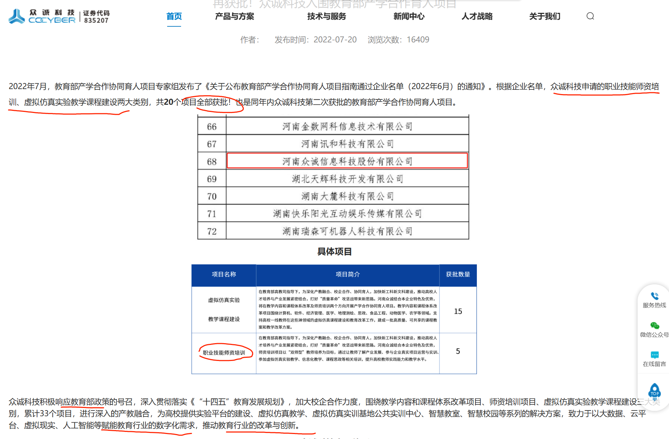
Task: Click the 获批数量 column header
Action: click(x=458, y=274)
